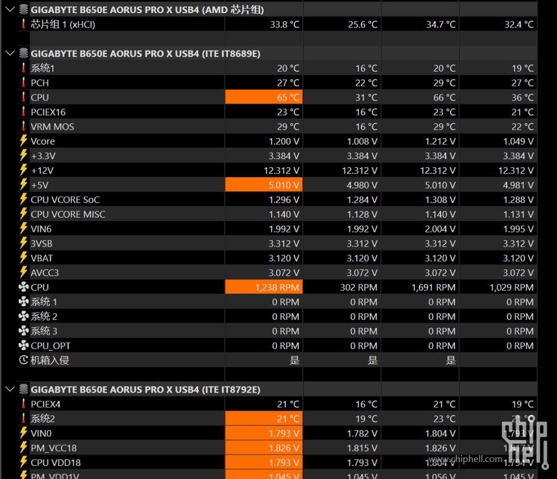The image size is (557, 479).
Task: Click fan icon of CPU fan row
Action: [x=23, y=287]
